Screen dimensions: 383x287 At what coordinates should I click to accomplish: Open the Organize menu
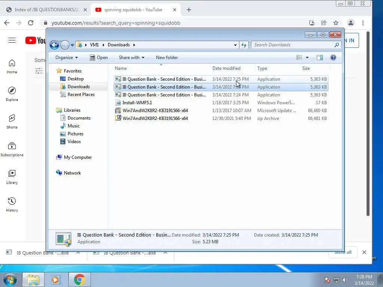pyautogui.click(x=67, y=58)
